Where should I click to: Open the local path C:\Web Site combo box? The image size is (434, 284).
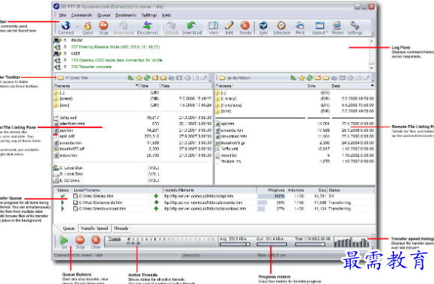click(91, 78)
